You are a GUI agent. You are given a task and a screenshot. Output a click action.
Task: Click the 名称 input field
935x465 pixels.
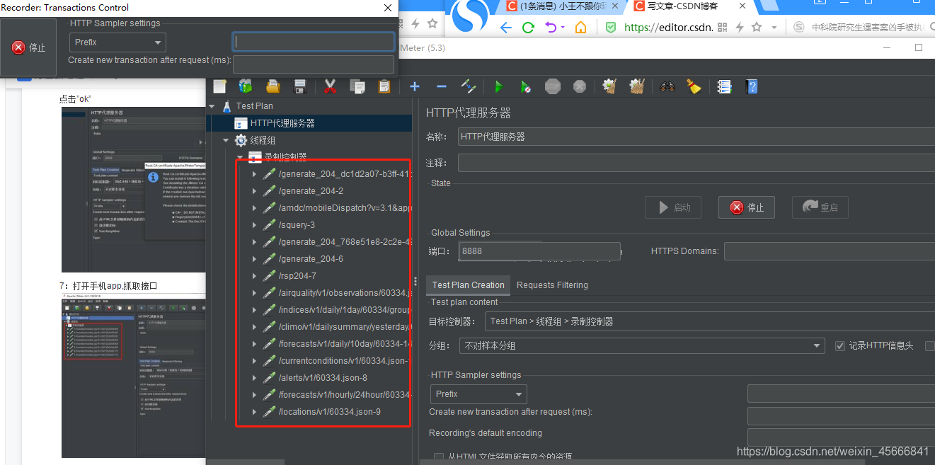coord(696,137)
